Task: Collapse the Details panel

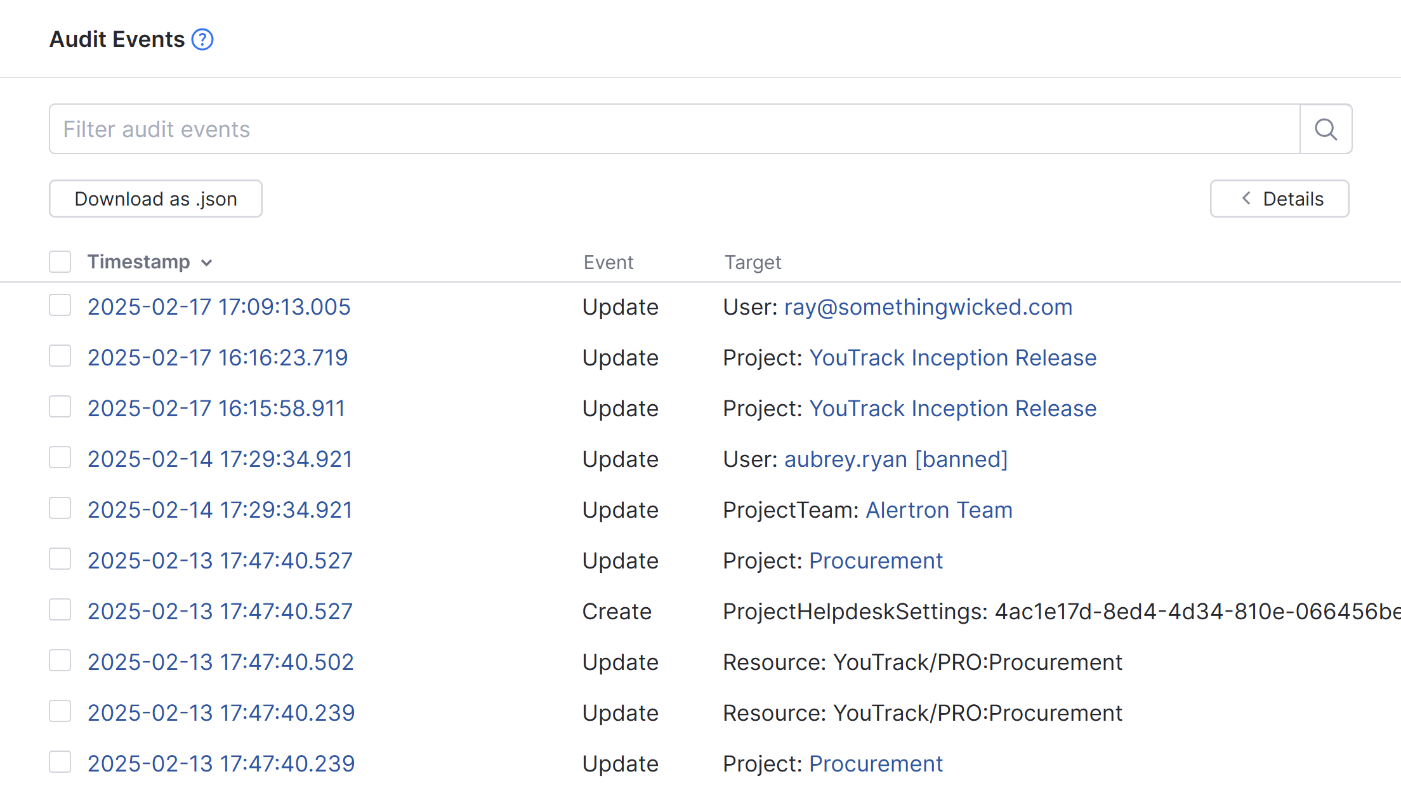Action: 1279,199
